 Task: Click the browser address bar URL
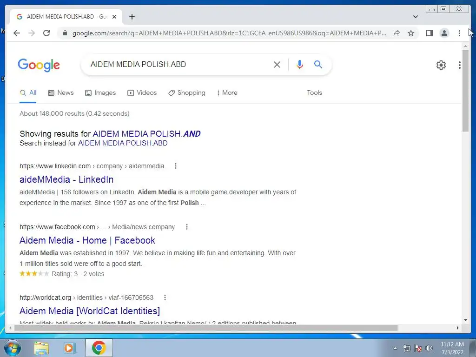click(x=229, y=33)
